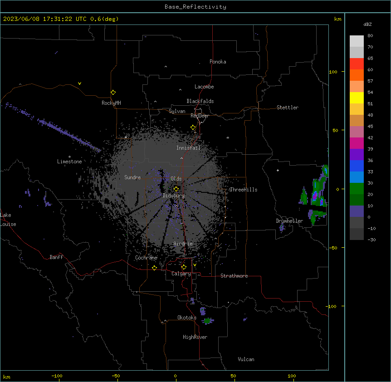Click the Ponoka town label
Image resolution: width=391 pixels, height=382 pixels.
[x=218, y=62]
